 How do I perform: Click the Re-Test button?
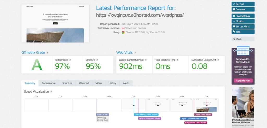(x=243, y=4)
